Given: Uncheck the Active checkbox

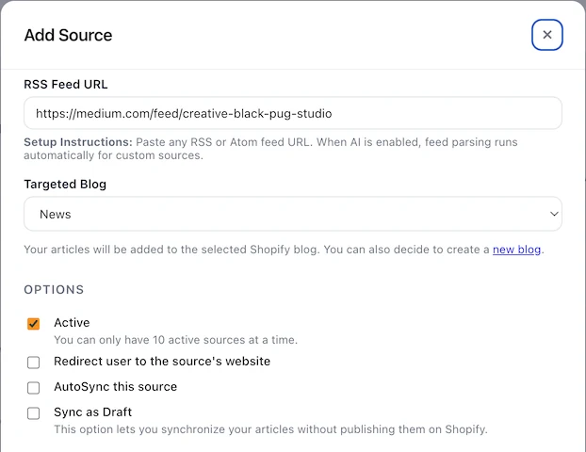Looking at the screenshot, I should [33, 324].
